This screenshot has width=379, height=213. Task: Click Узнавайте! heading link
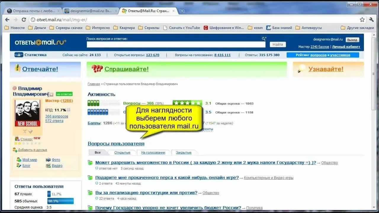coord(326,69)
